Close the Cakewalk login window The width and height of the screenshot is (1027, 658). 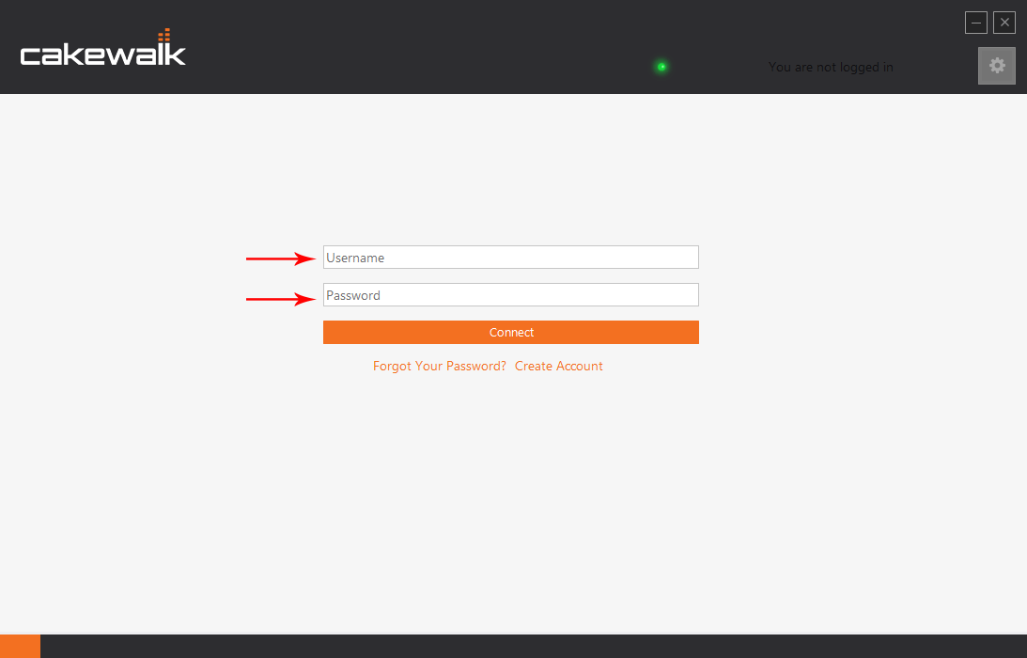(1004, 23)
